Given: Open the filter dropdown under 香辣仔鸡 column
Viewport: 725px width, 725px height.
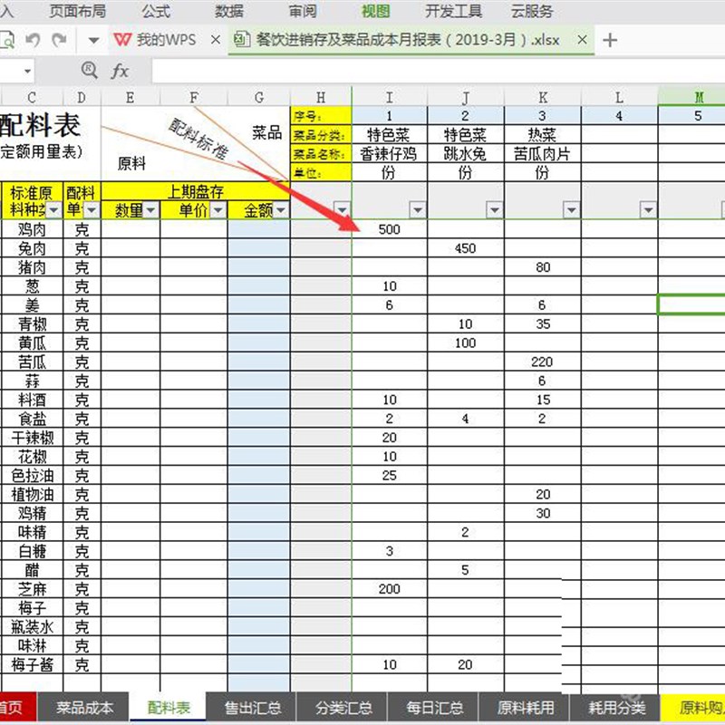Looking at the screenshot, I should tap(418, 209).
